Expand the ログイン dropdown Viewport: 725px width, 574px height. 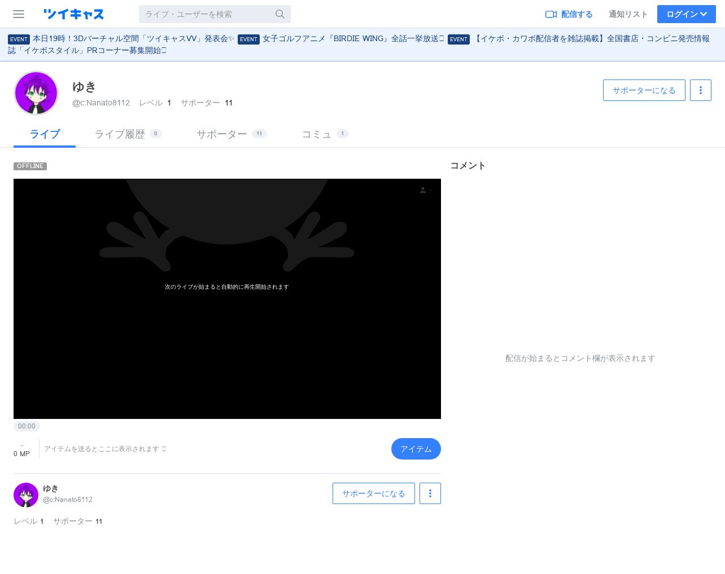[x=687, y=14]
